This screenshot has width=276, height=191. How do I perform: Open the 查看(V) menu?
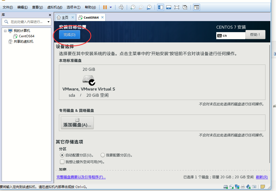pos(37,7)
